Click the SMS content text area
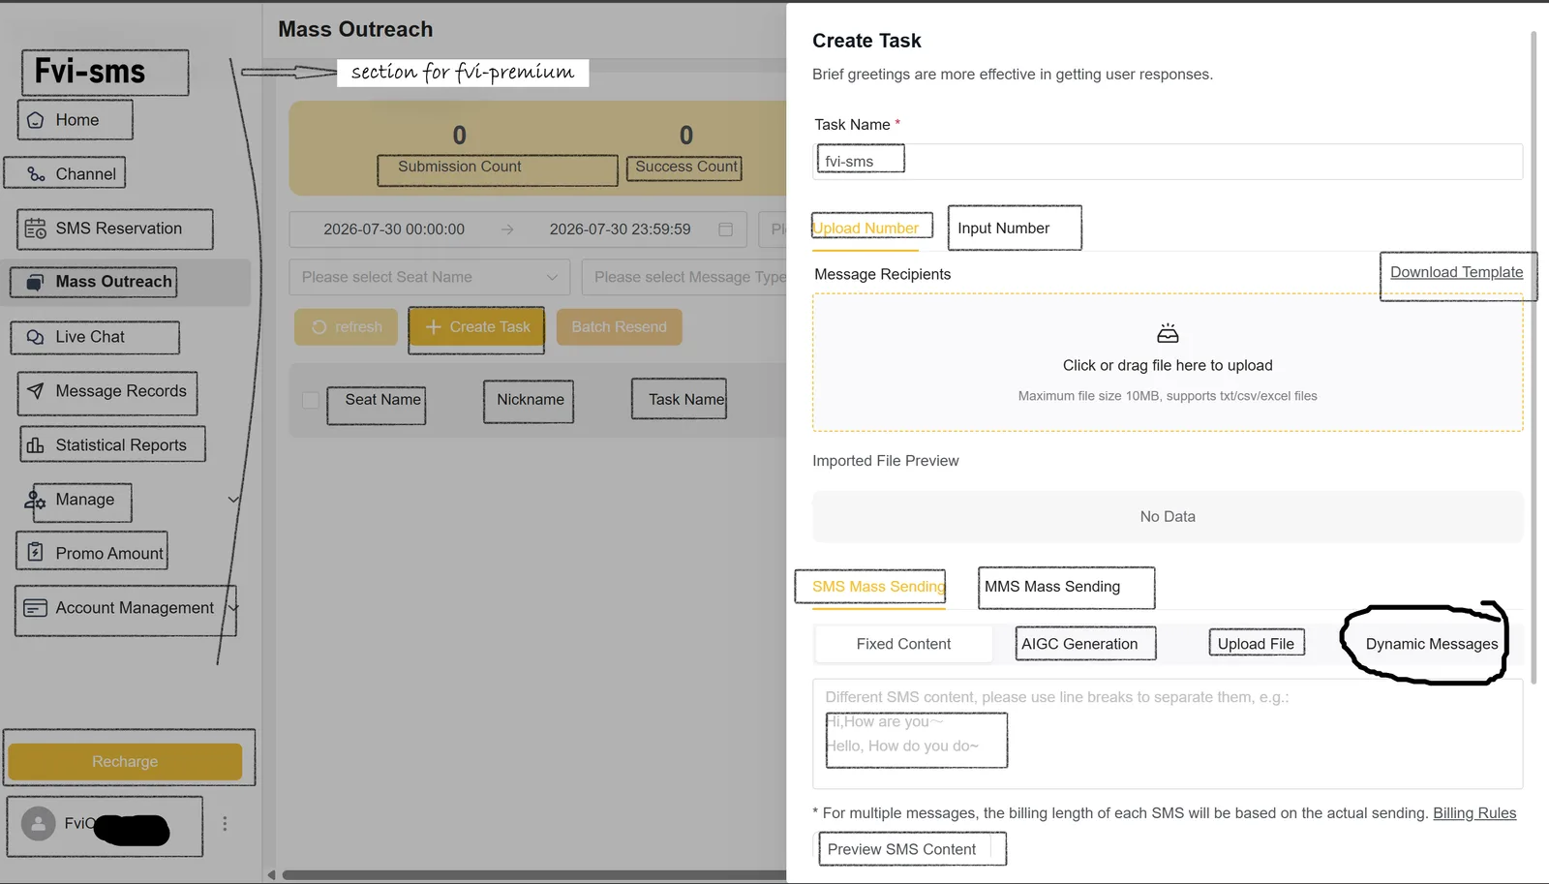The image size is (1549, 884). point(1168,734)
